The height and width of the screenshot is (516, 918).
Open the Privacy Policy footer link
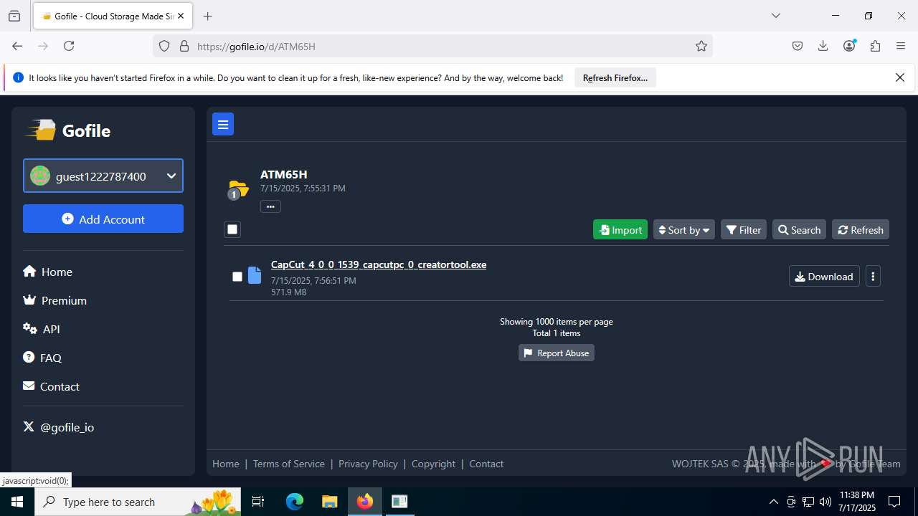(x=368, y=464)
